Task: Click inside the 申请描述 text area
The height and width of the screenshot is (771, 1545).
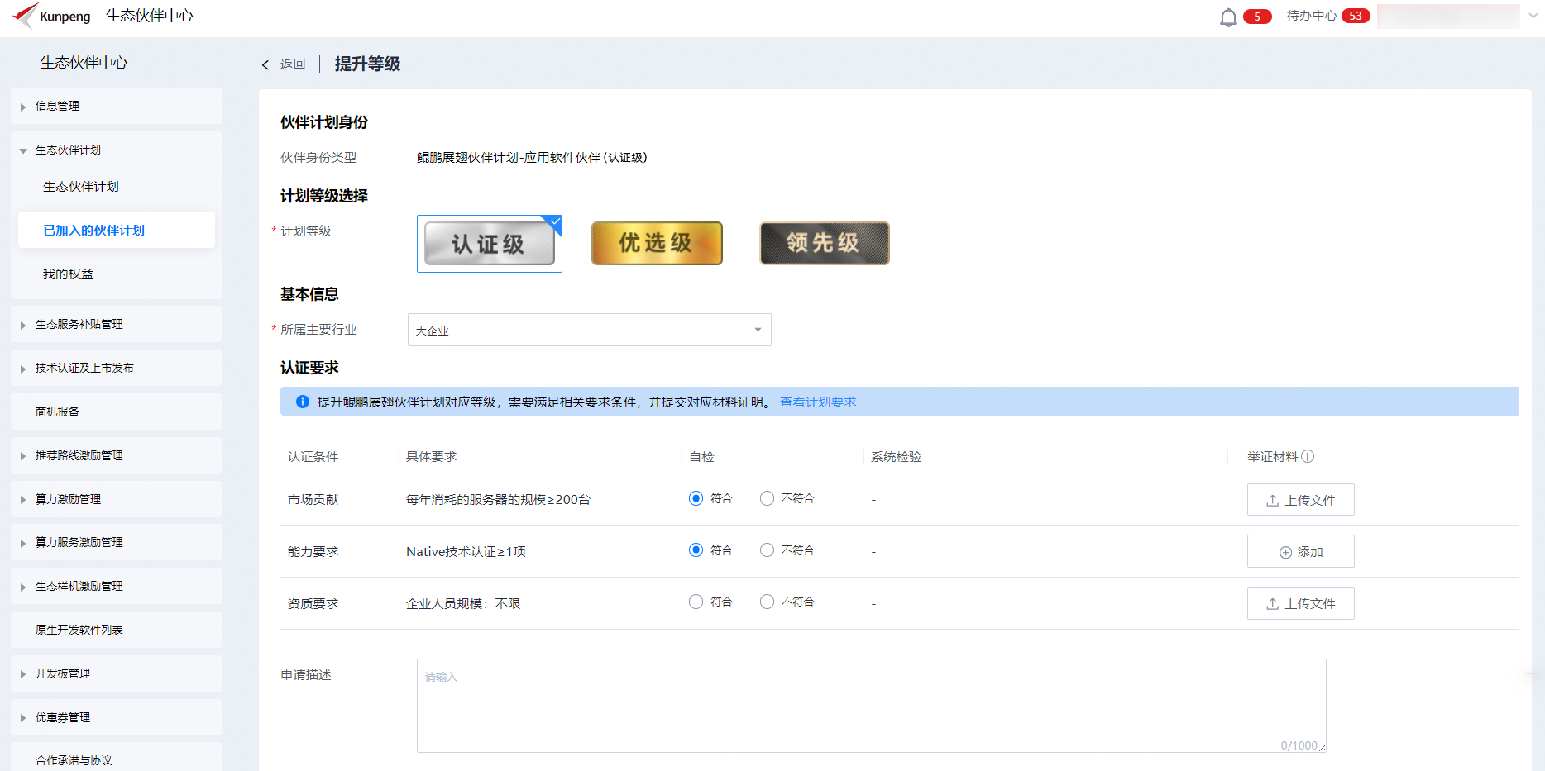Action: (871, 705)
